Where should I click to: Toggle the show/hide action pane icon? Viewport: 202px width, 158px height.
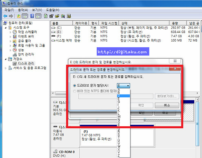coord(38,16)
